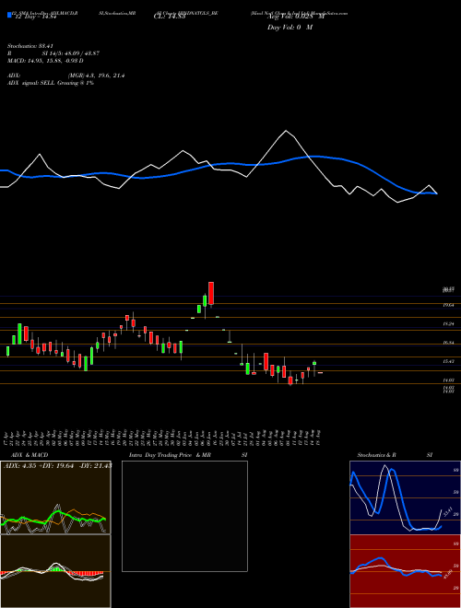This screenshot has width=461, height=608.
Task: Click 'ADX: 4.35 +DY: 19.64 -DY: 21.43' header
Action: [57, 466]
